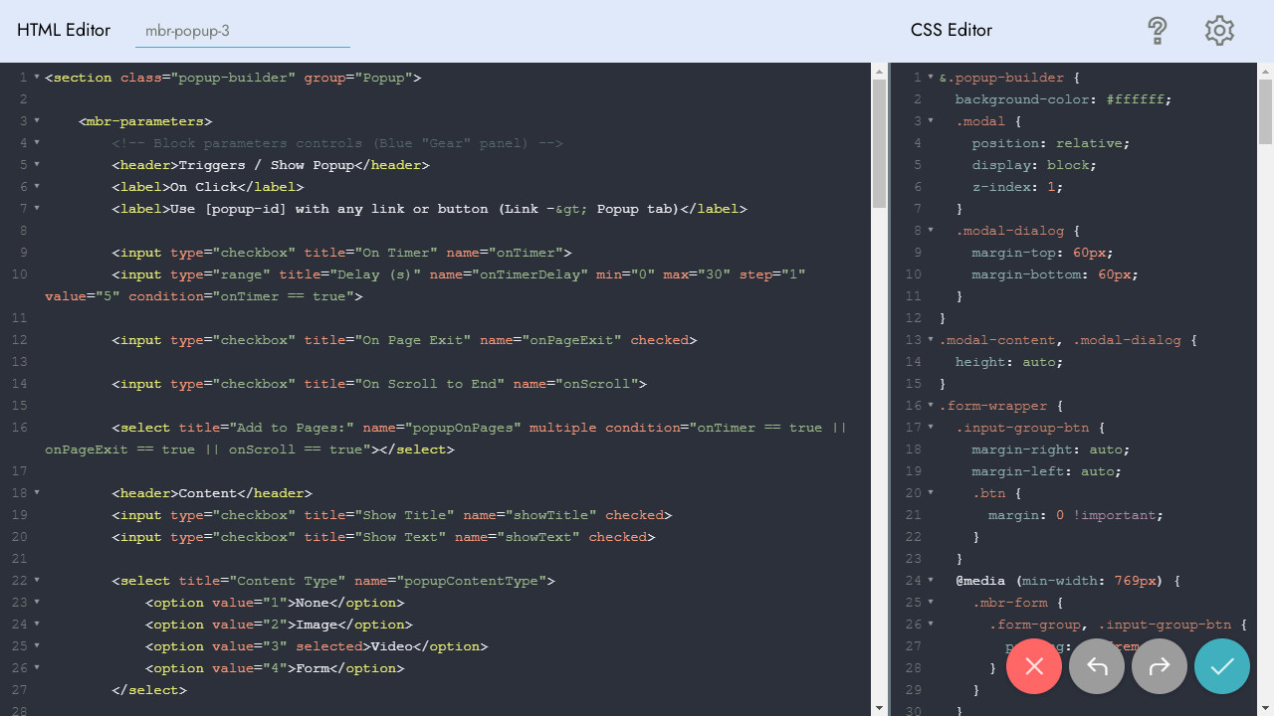The image size is (1274, 716).
Task: Click the teal checkmark save button
Action: tap(1222, 666)
